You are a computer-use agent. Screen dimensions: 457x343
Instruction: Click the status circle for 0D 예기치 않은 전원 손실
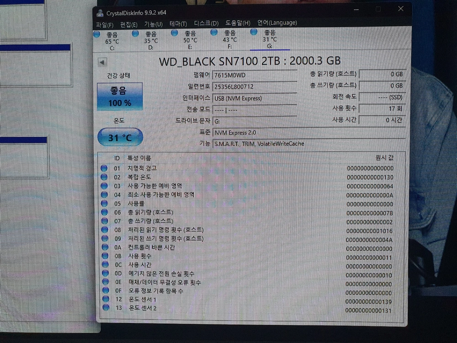pyautogui.click(x=106, y=273)
